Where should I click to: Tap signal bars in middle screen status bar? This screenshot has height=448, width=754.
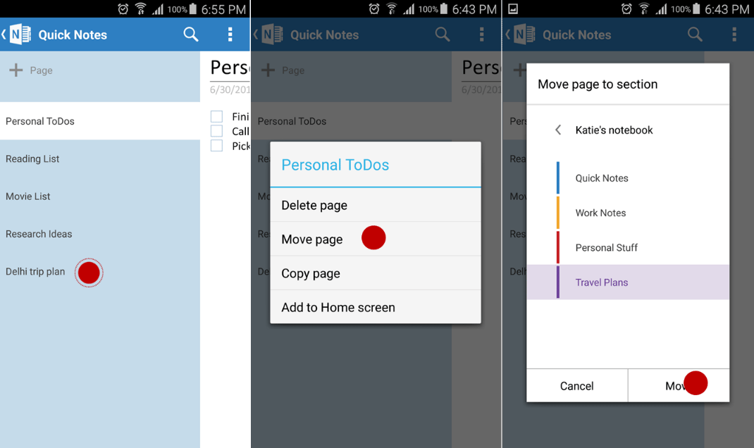coord(409,8)
